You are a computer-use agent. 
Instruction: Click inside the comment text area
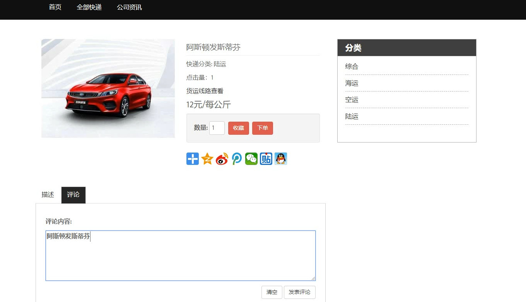(x=181, y=256)
